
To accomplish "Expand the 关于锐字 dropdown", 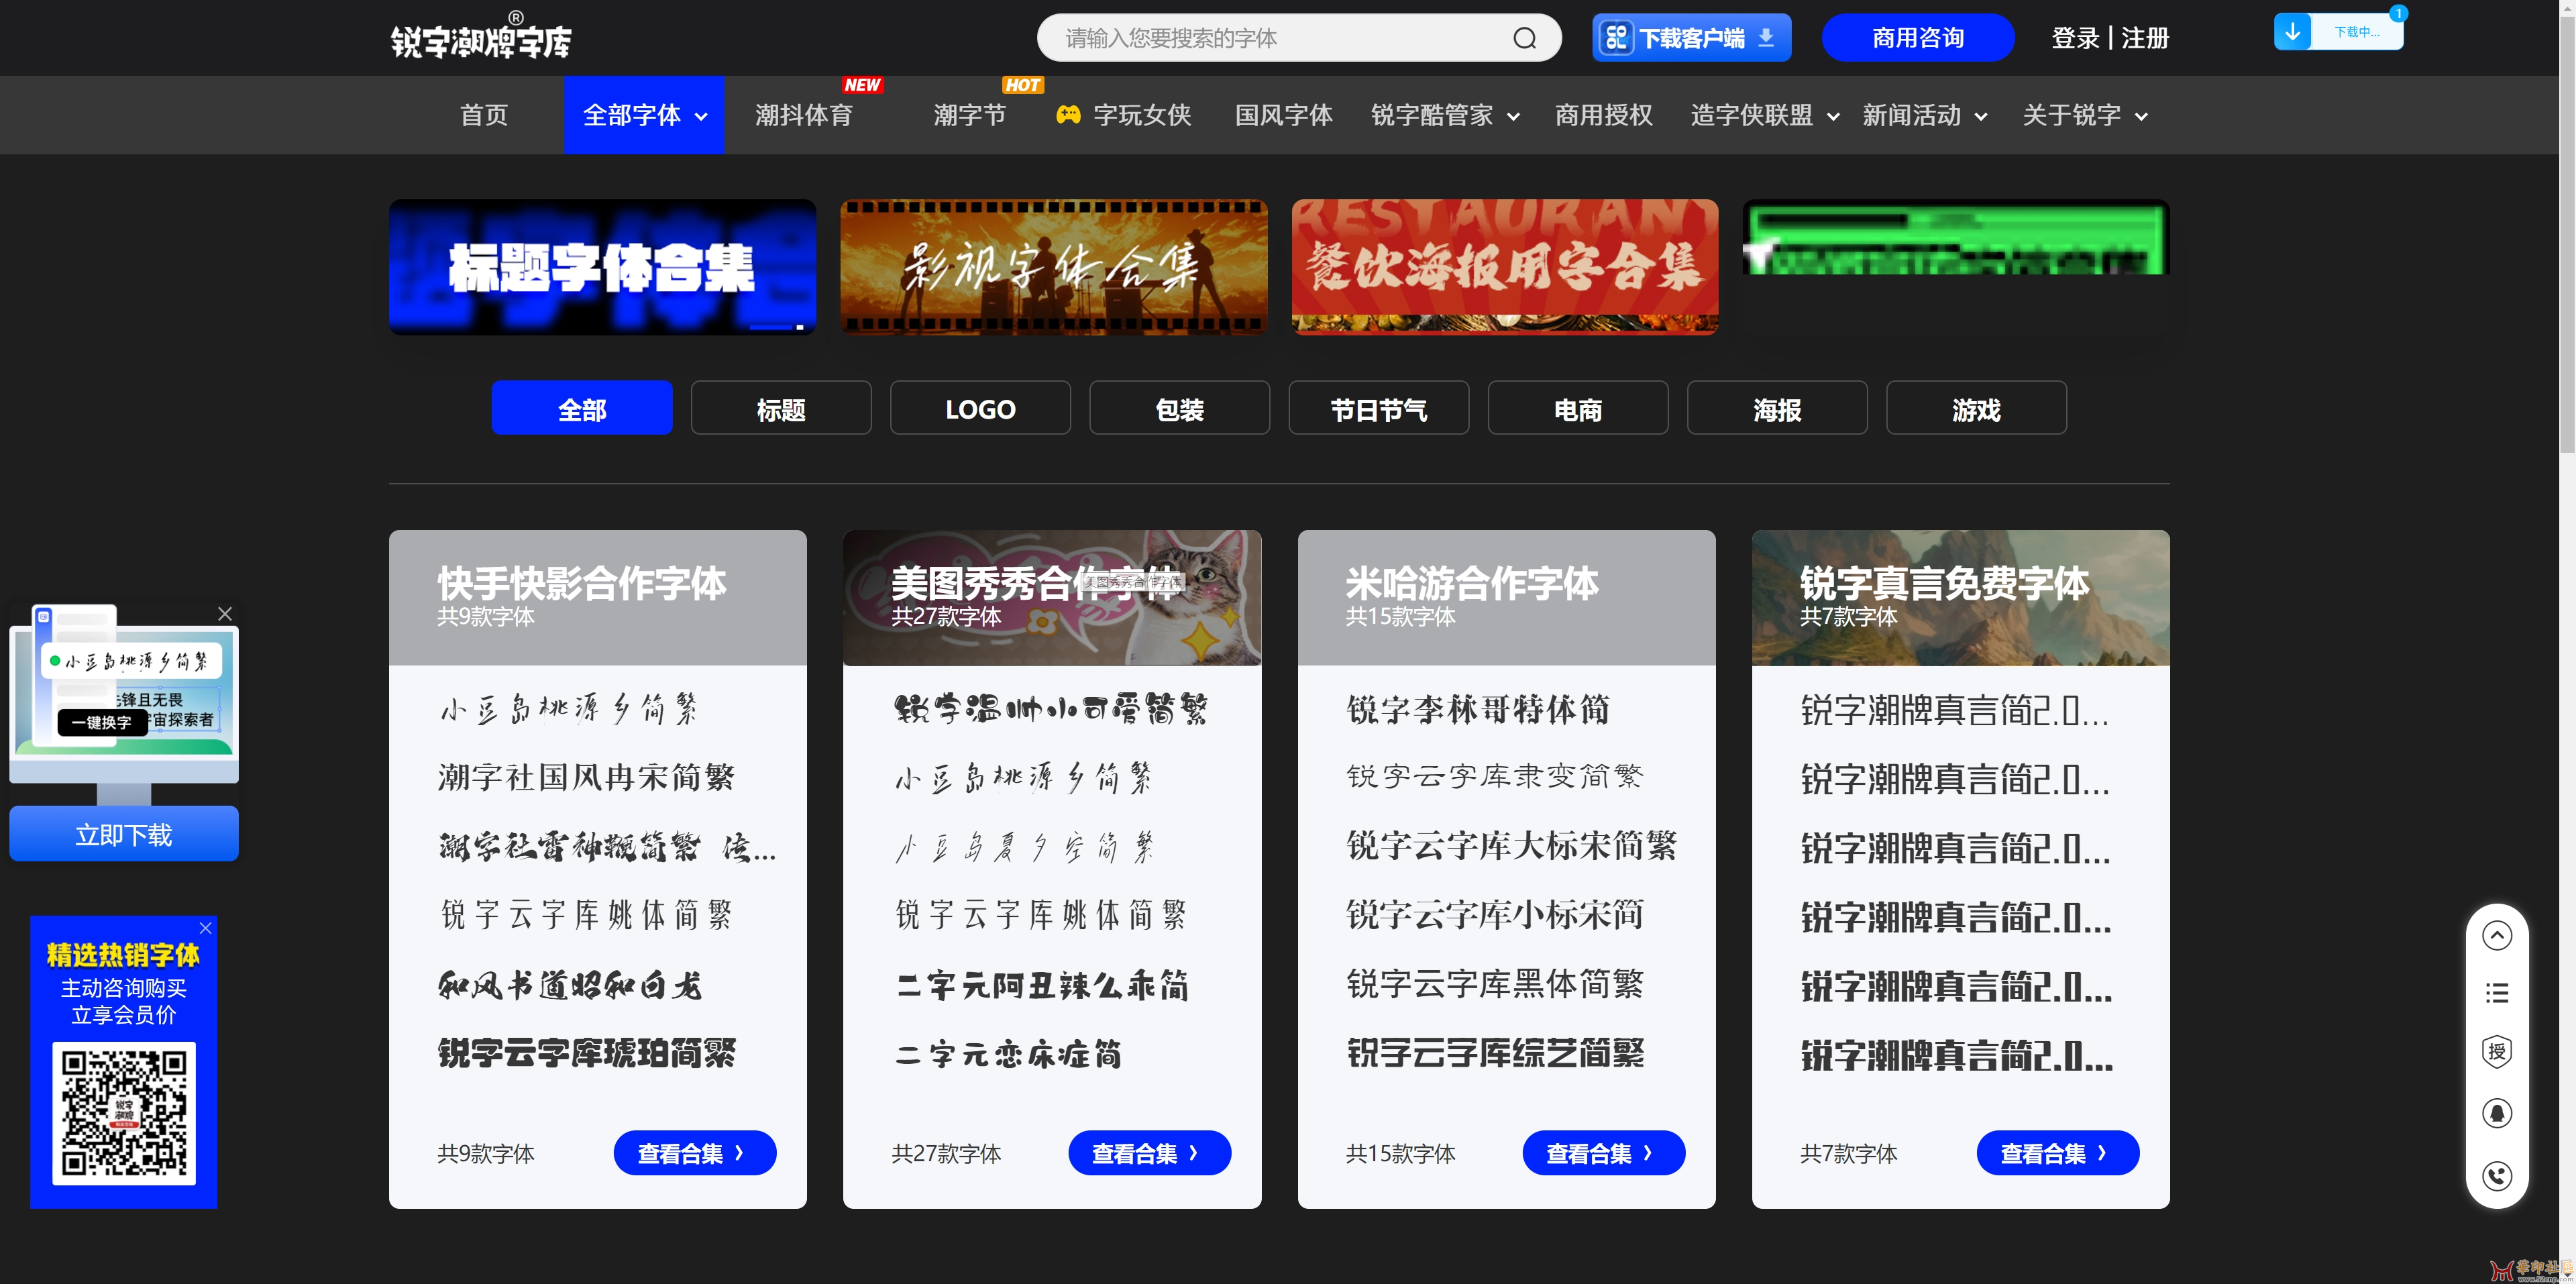I will tap(2084, 115).
